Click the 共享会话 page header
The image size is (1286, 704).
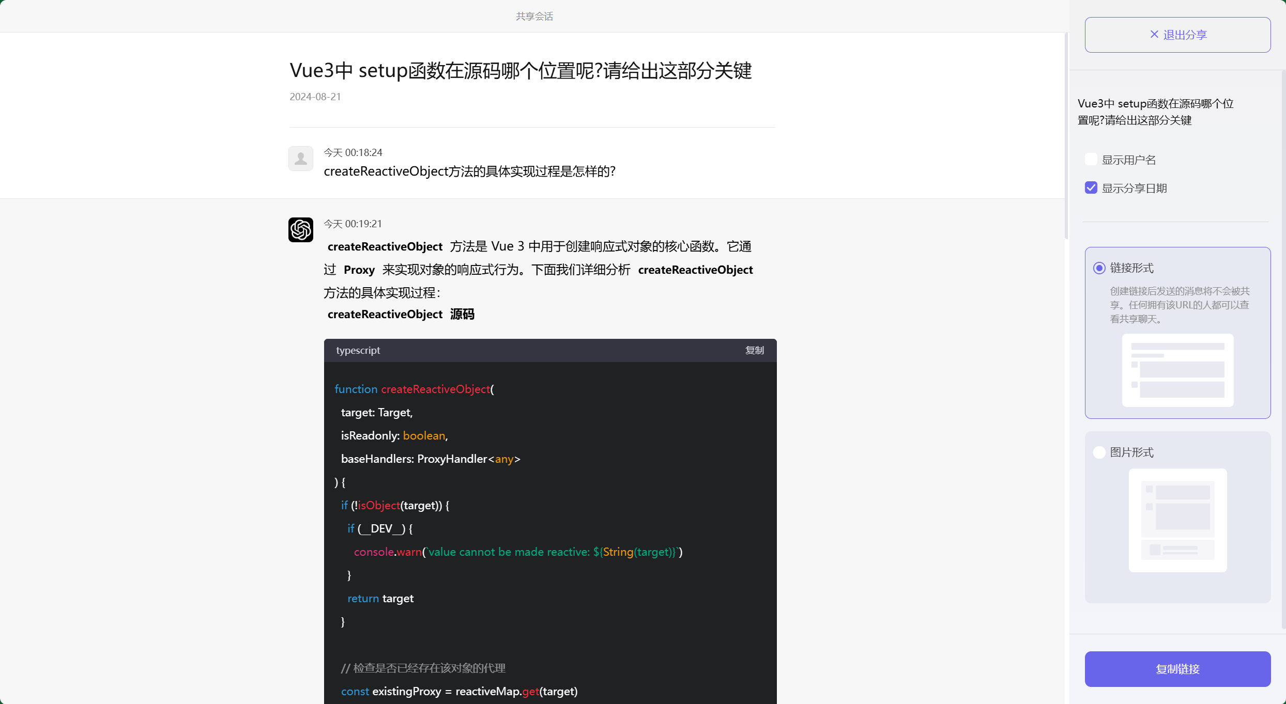click(534, 16)
